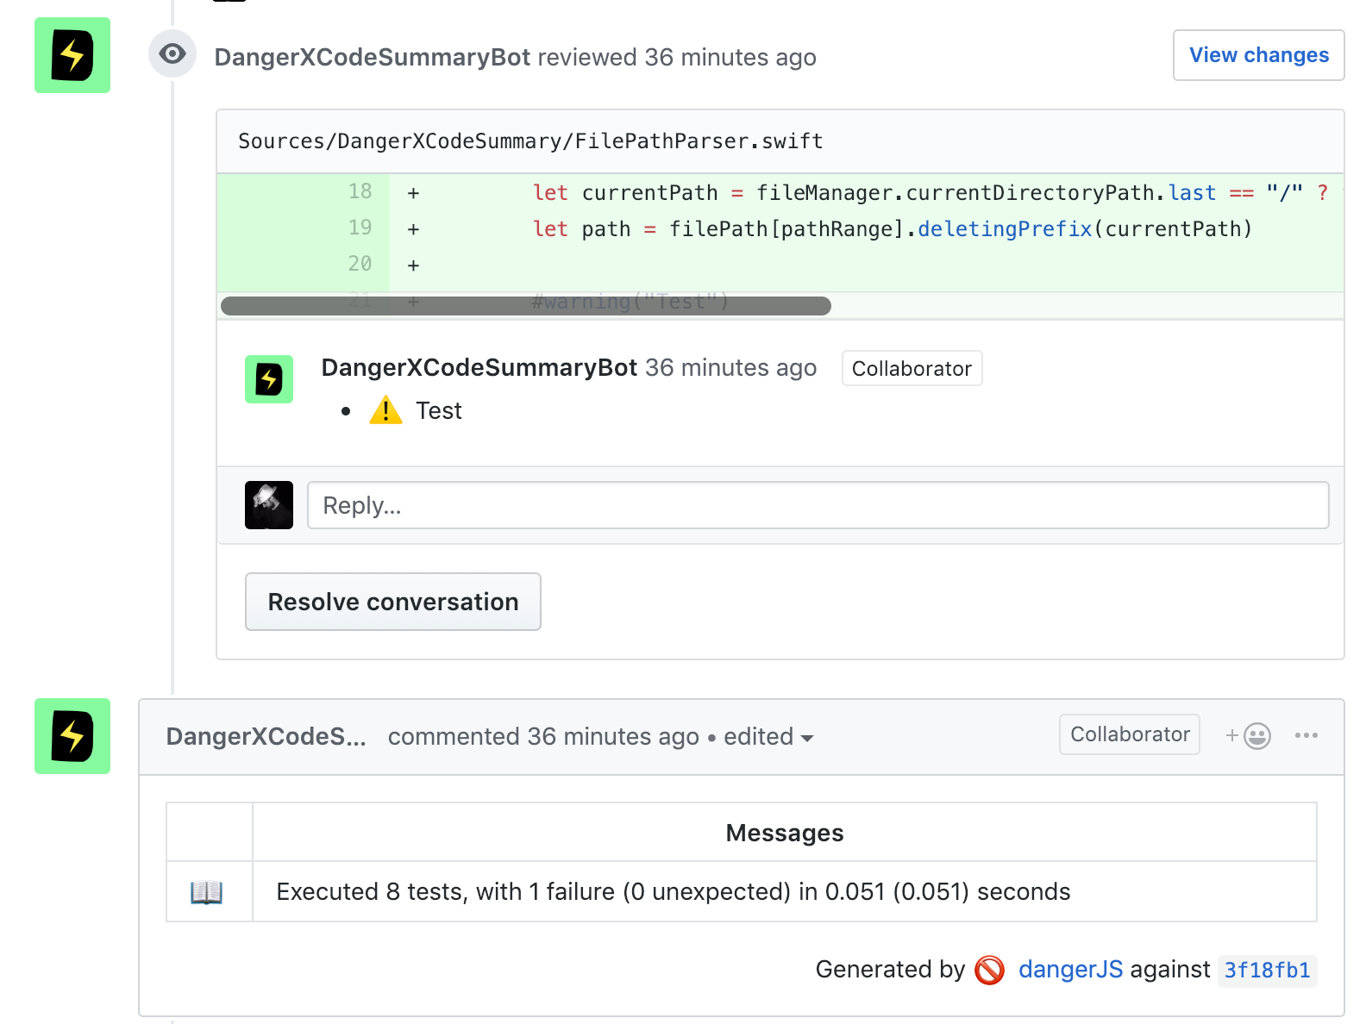This screenshot has height=1024, width=1366.
Task: Click the open book icon in Messages table
Action: click(206, 891)
